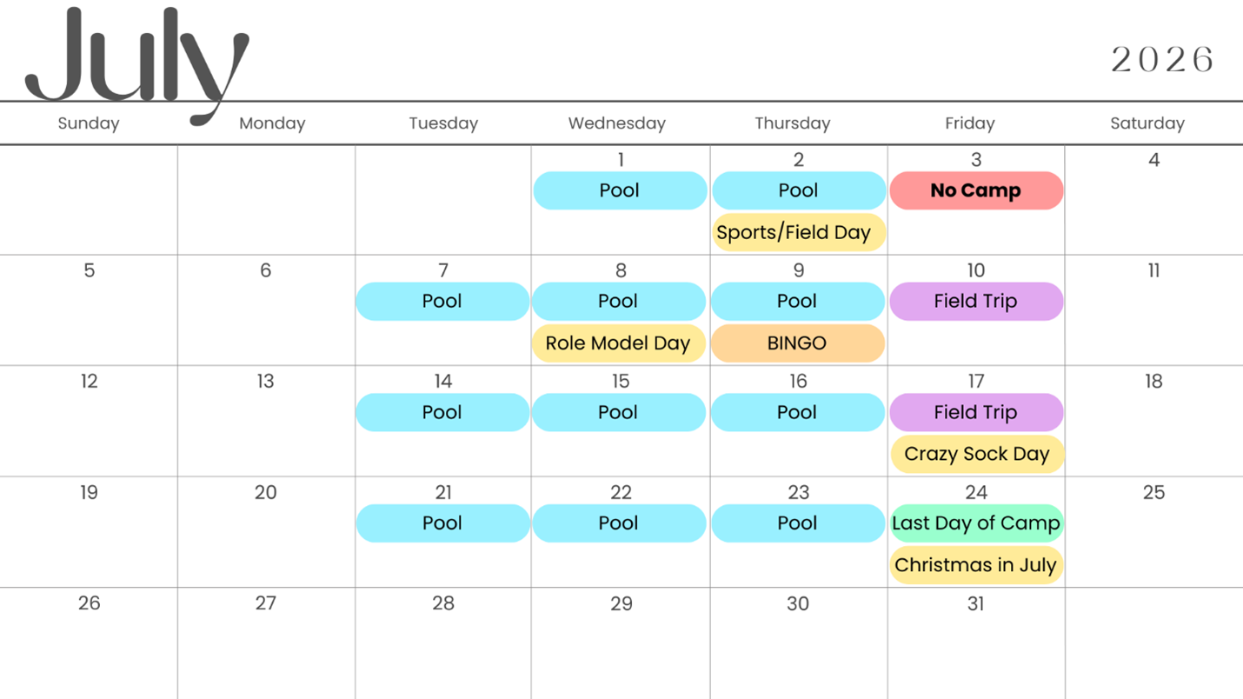Select the Pool event on July 1
This screenshot has width=1243, height=699.
coord(620,190)
